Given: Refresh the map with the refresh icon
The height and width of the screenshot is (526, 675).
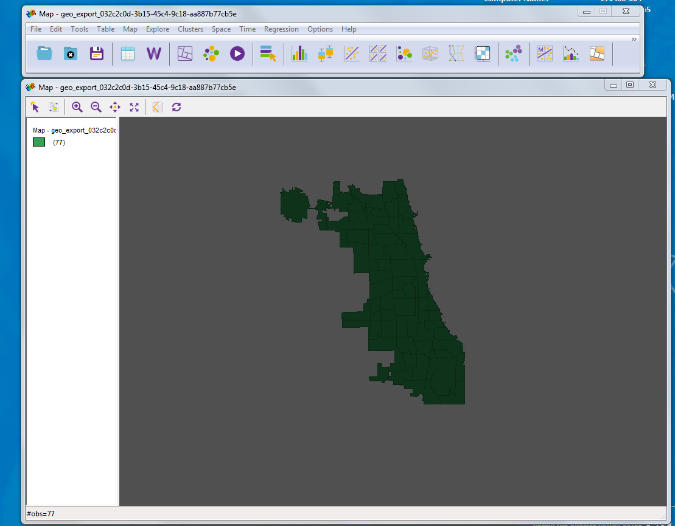Looking at the screenshot, I should 177,107.
